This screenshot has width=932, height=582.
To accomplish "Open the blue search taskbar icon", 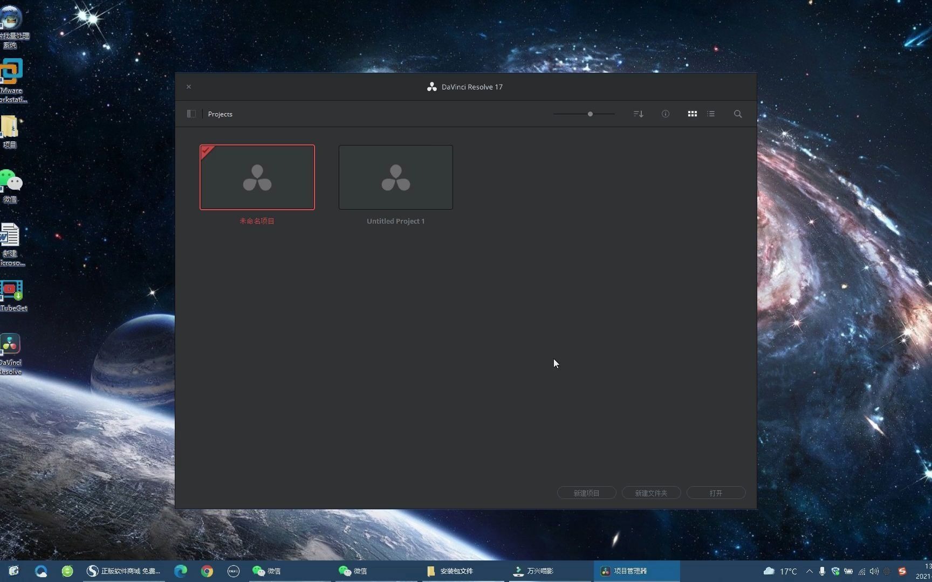I will [x=41, y=571].
